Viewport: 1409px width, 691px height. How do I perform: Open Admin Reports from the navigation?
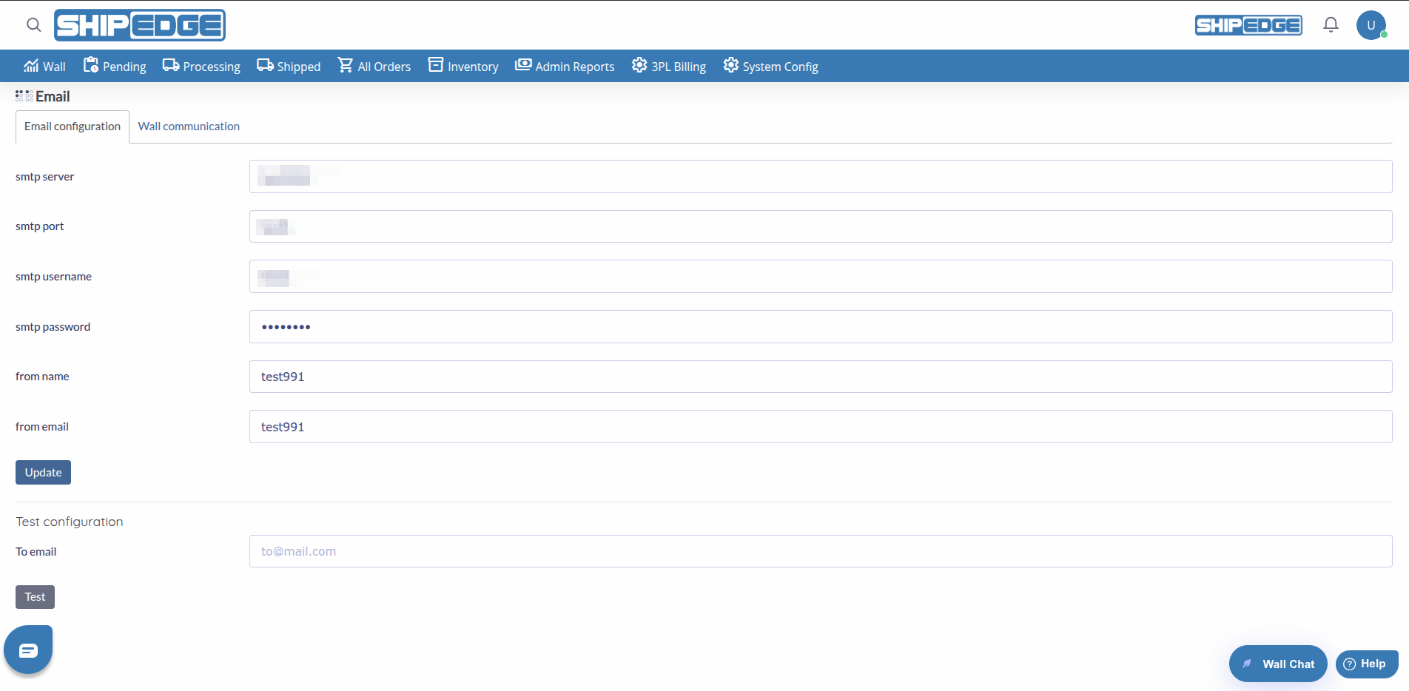(523, 65)
